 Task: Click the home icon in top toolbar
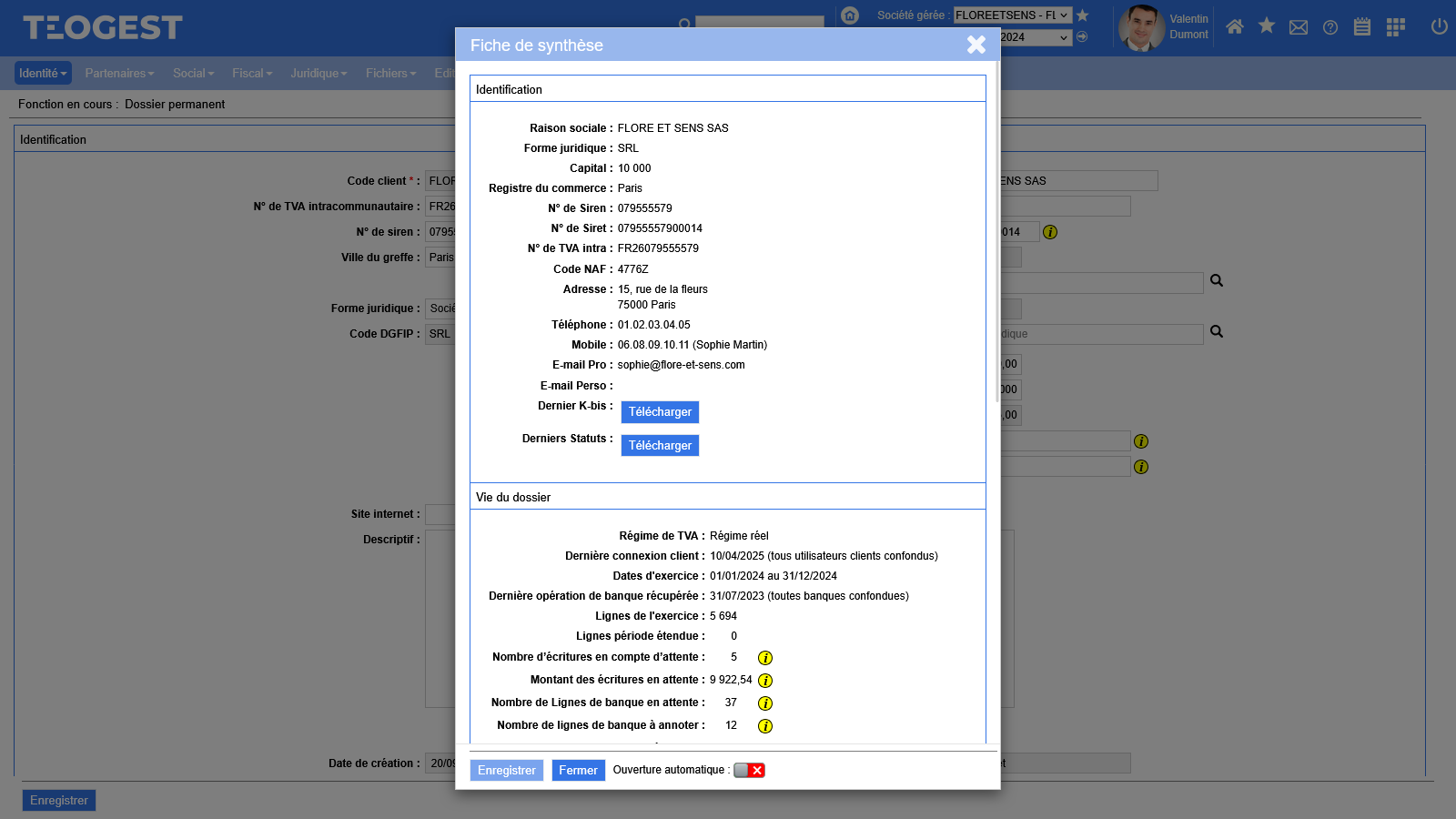(x=1234, y=26)
